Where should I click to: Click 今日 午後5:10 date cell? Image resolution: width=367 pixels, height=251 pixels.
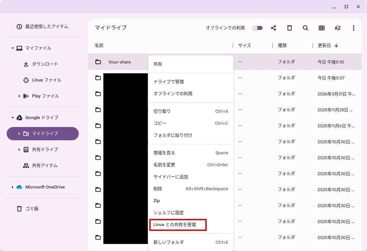tap(331, 62)
